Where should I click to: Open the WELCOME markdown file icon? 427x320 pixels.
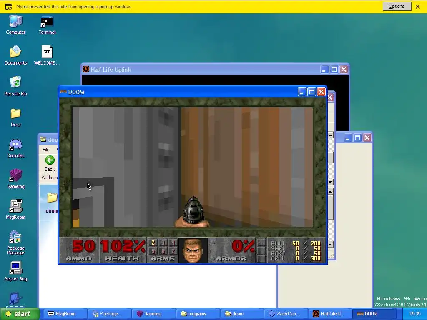(47, 55)
